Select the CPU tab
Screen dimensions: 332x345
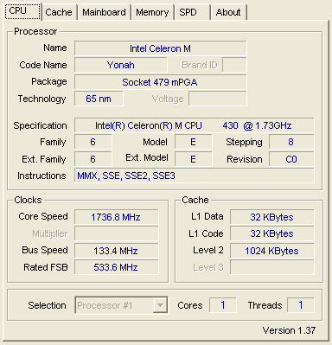(23, 11)
